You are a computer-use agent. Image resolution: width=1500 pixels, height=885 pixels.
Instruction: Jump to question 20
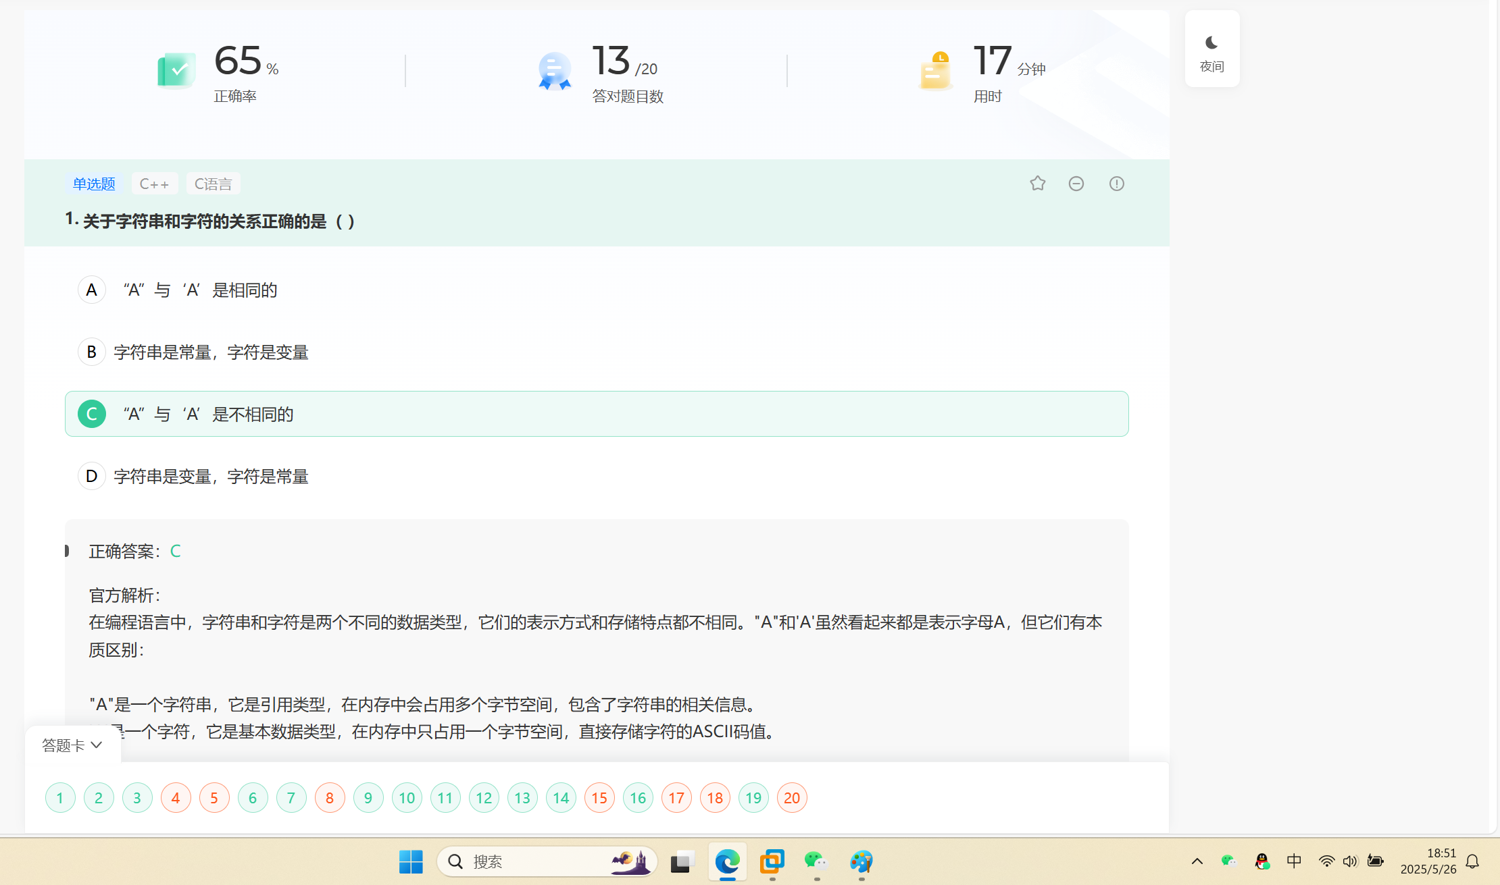pos(792,798)
